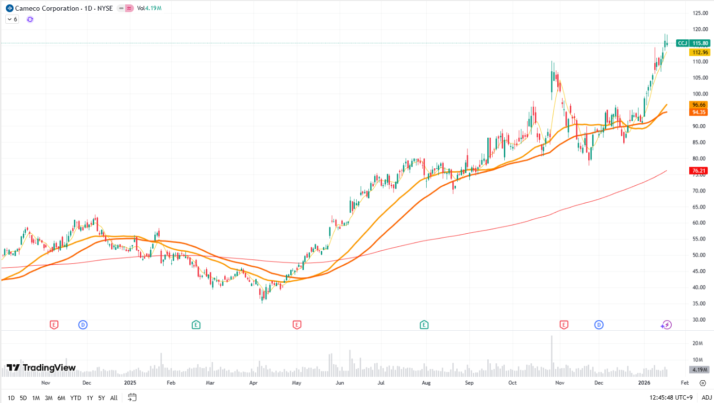This screenshot has height=403, width=714.
Task: Select the 1Y time range
Action: (x=90, y=398)
